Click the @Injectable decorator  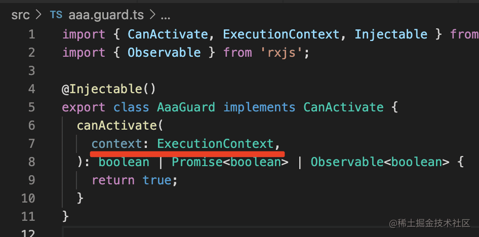(101, 89)
